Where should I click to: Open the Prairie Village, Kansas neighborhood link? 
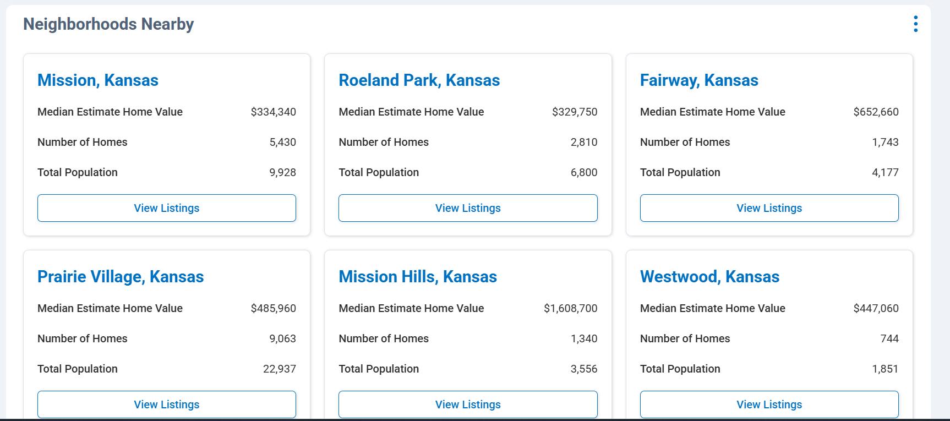(x=121, y=277)
